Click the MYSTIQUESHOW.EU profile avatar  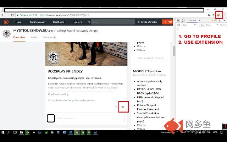pyautogui.click(x=7, y=33)
